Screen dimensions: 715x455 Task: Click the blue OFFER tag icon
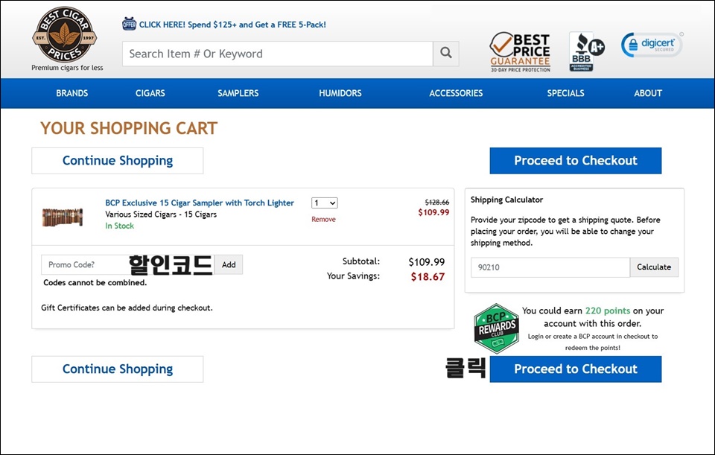coord(129,24)
